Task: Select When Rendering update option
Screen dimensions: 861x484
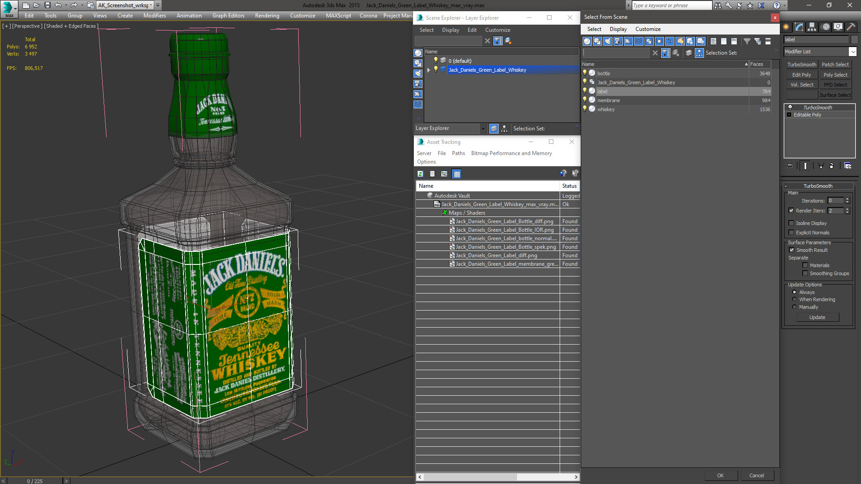Action: (x=794, y=299)
